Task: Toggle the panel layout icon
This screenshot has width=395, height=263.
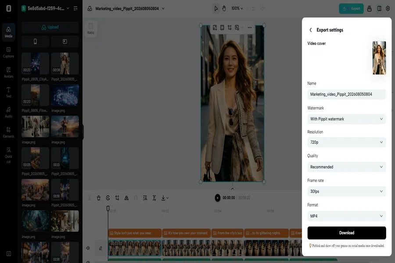Action: pyautogui.click(x=379, y=9)
